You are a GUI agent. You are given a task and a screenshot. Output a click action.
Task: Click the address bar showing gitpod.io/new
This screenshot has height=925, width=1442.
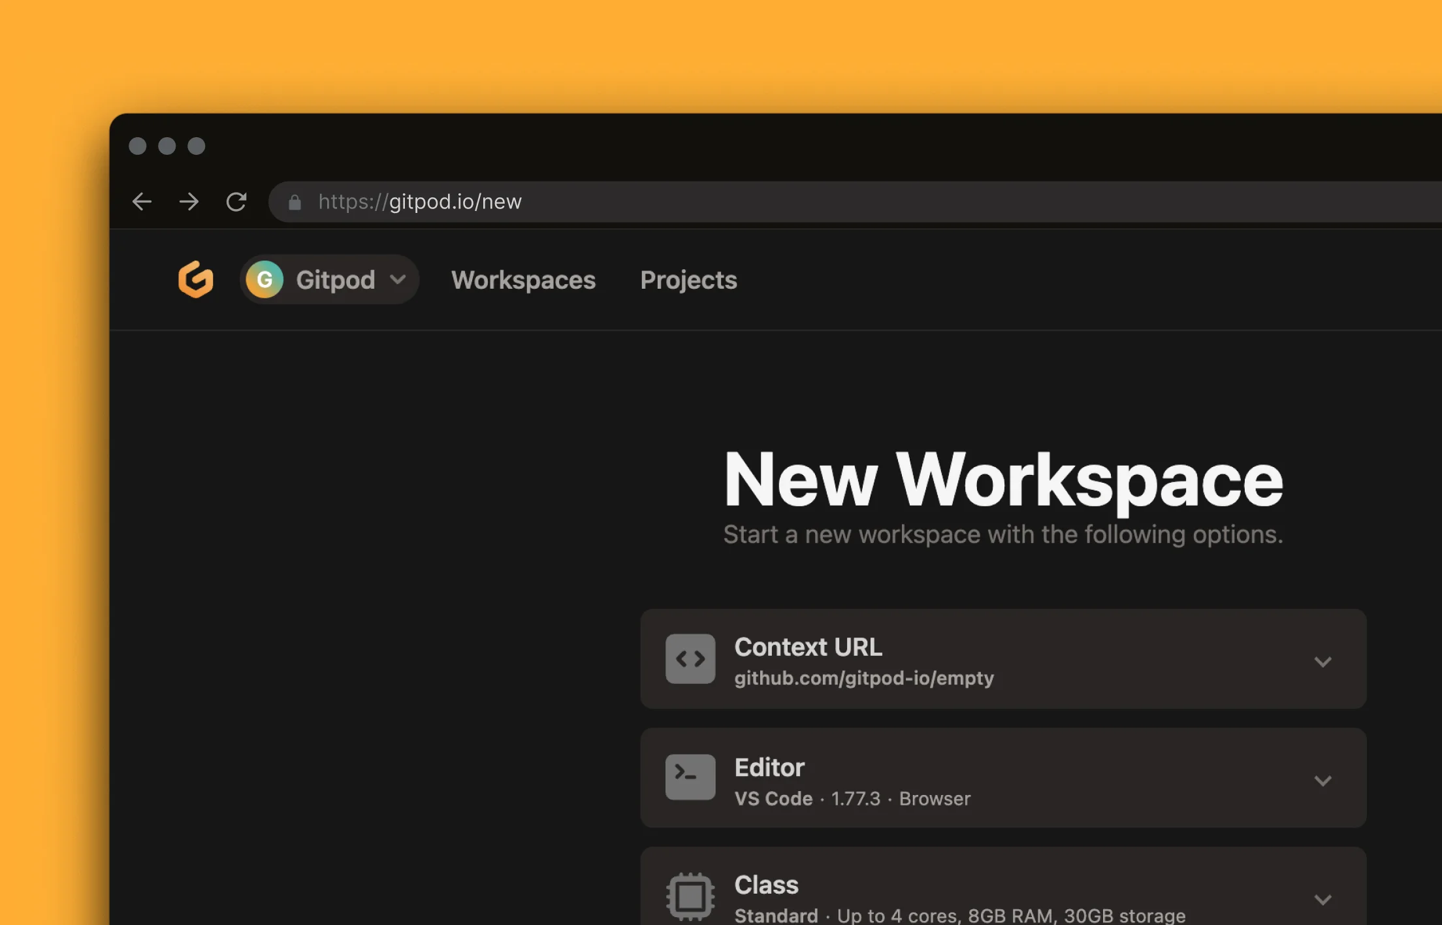[855, 202]
